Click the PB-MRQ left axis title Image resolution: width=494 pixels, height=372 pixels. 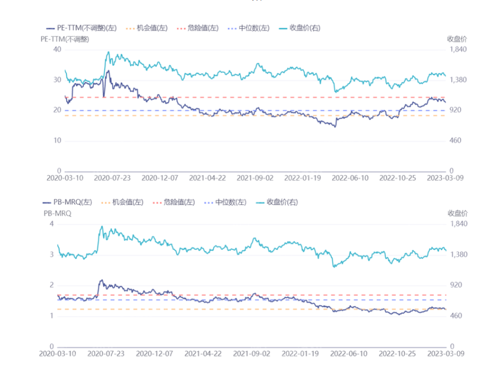57,213
